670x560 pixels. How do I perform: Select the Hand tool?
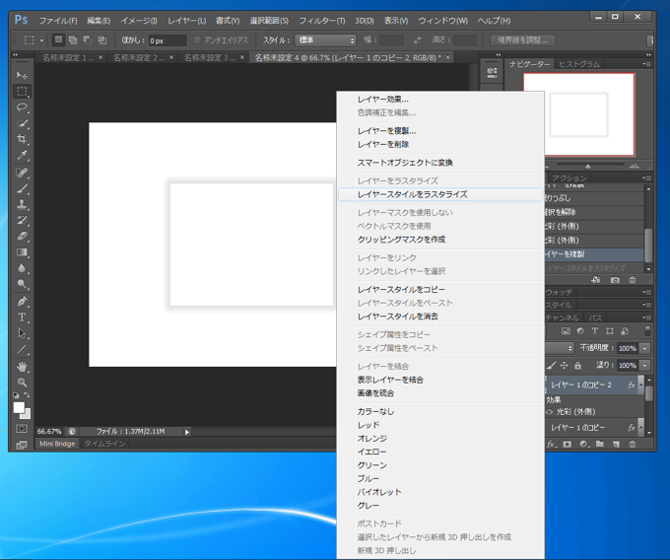point(22,367)
